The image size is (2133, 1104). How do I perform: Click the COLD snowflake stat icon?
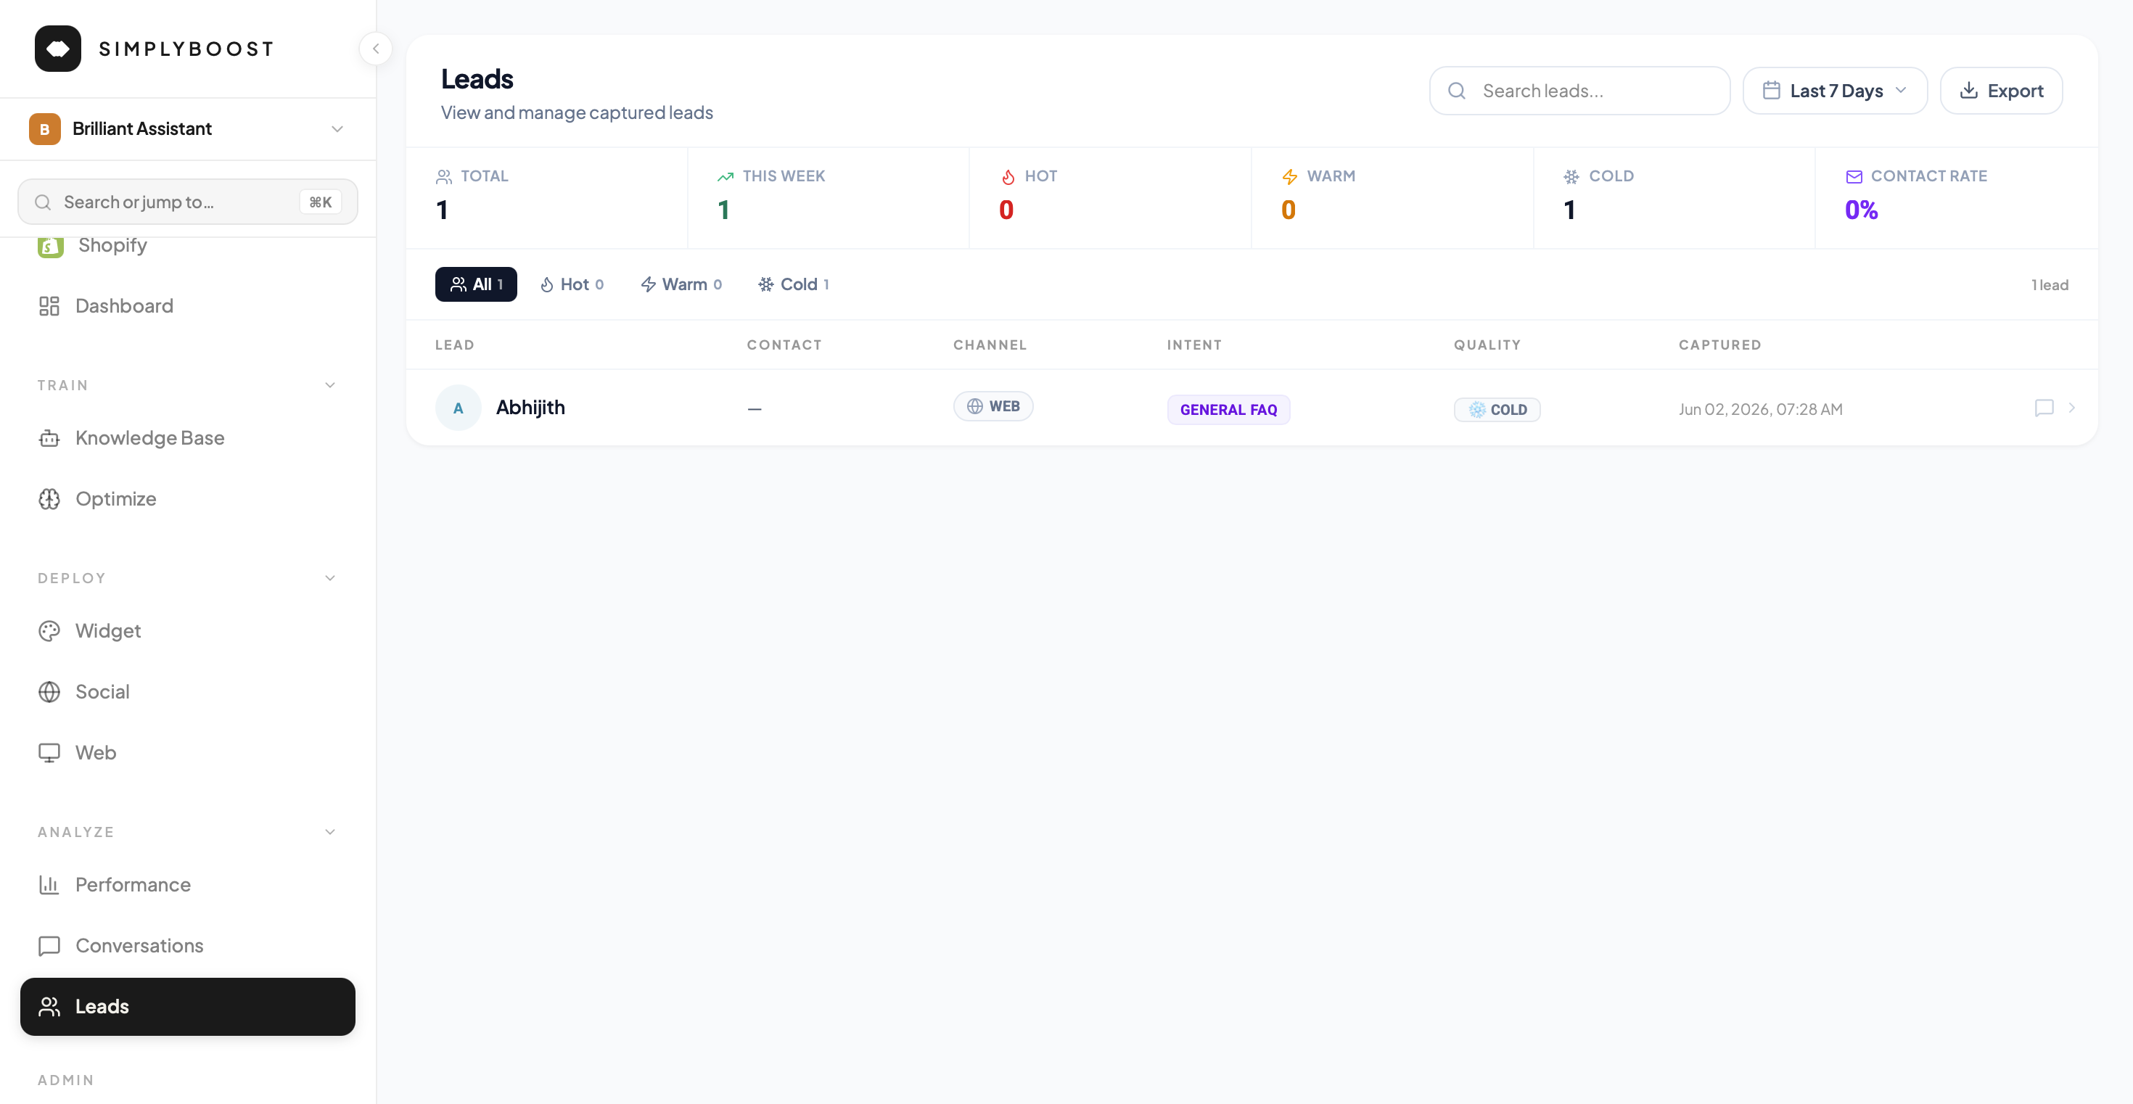[1571, 177]
